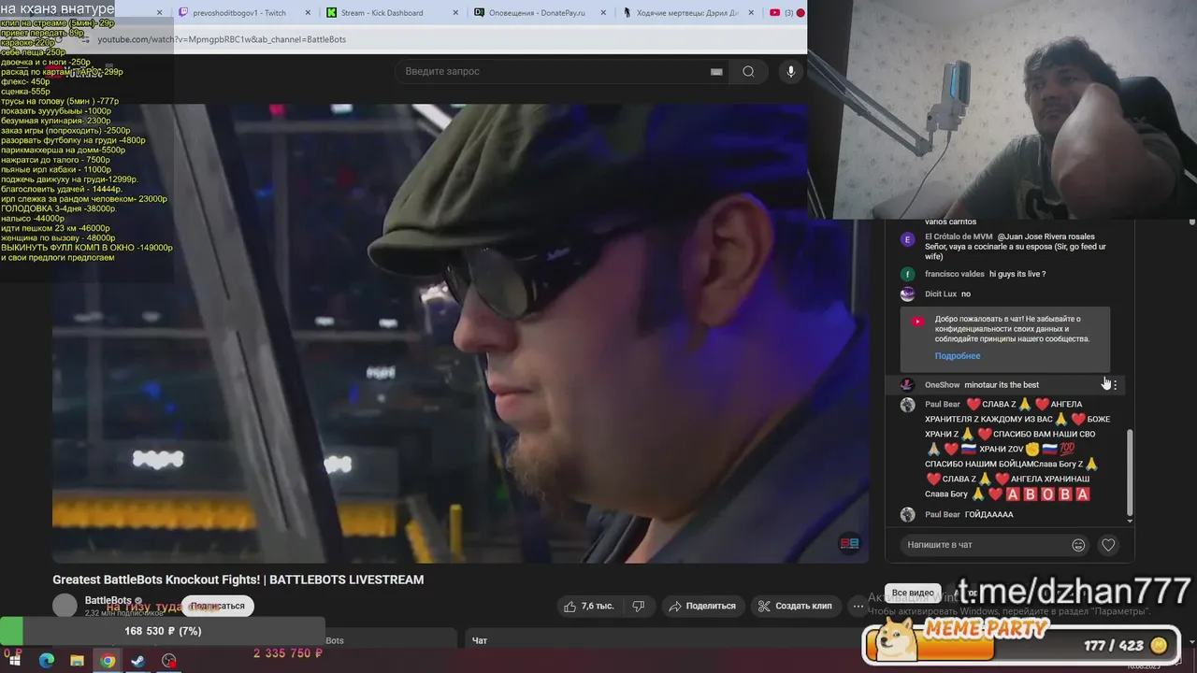
Task: Click the Создать клип button
Action: point(794,606)
